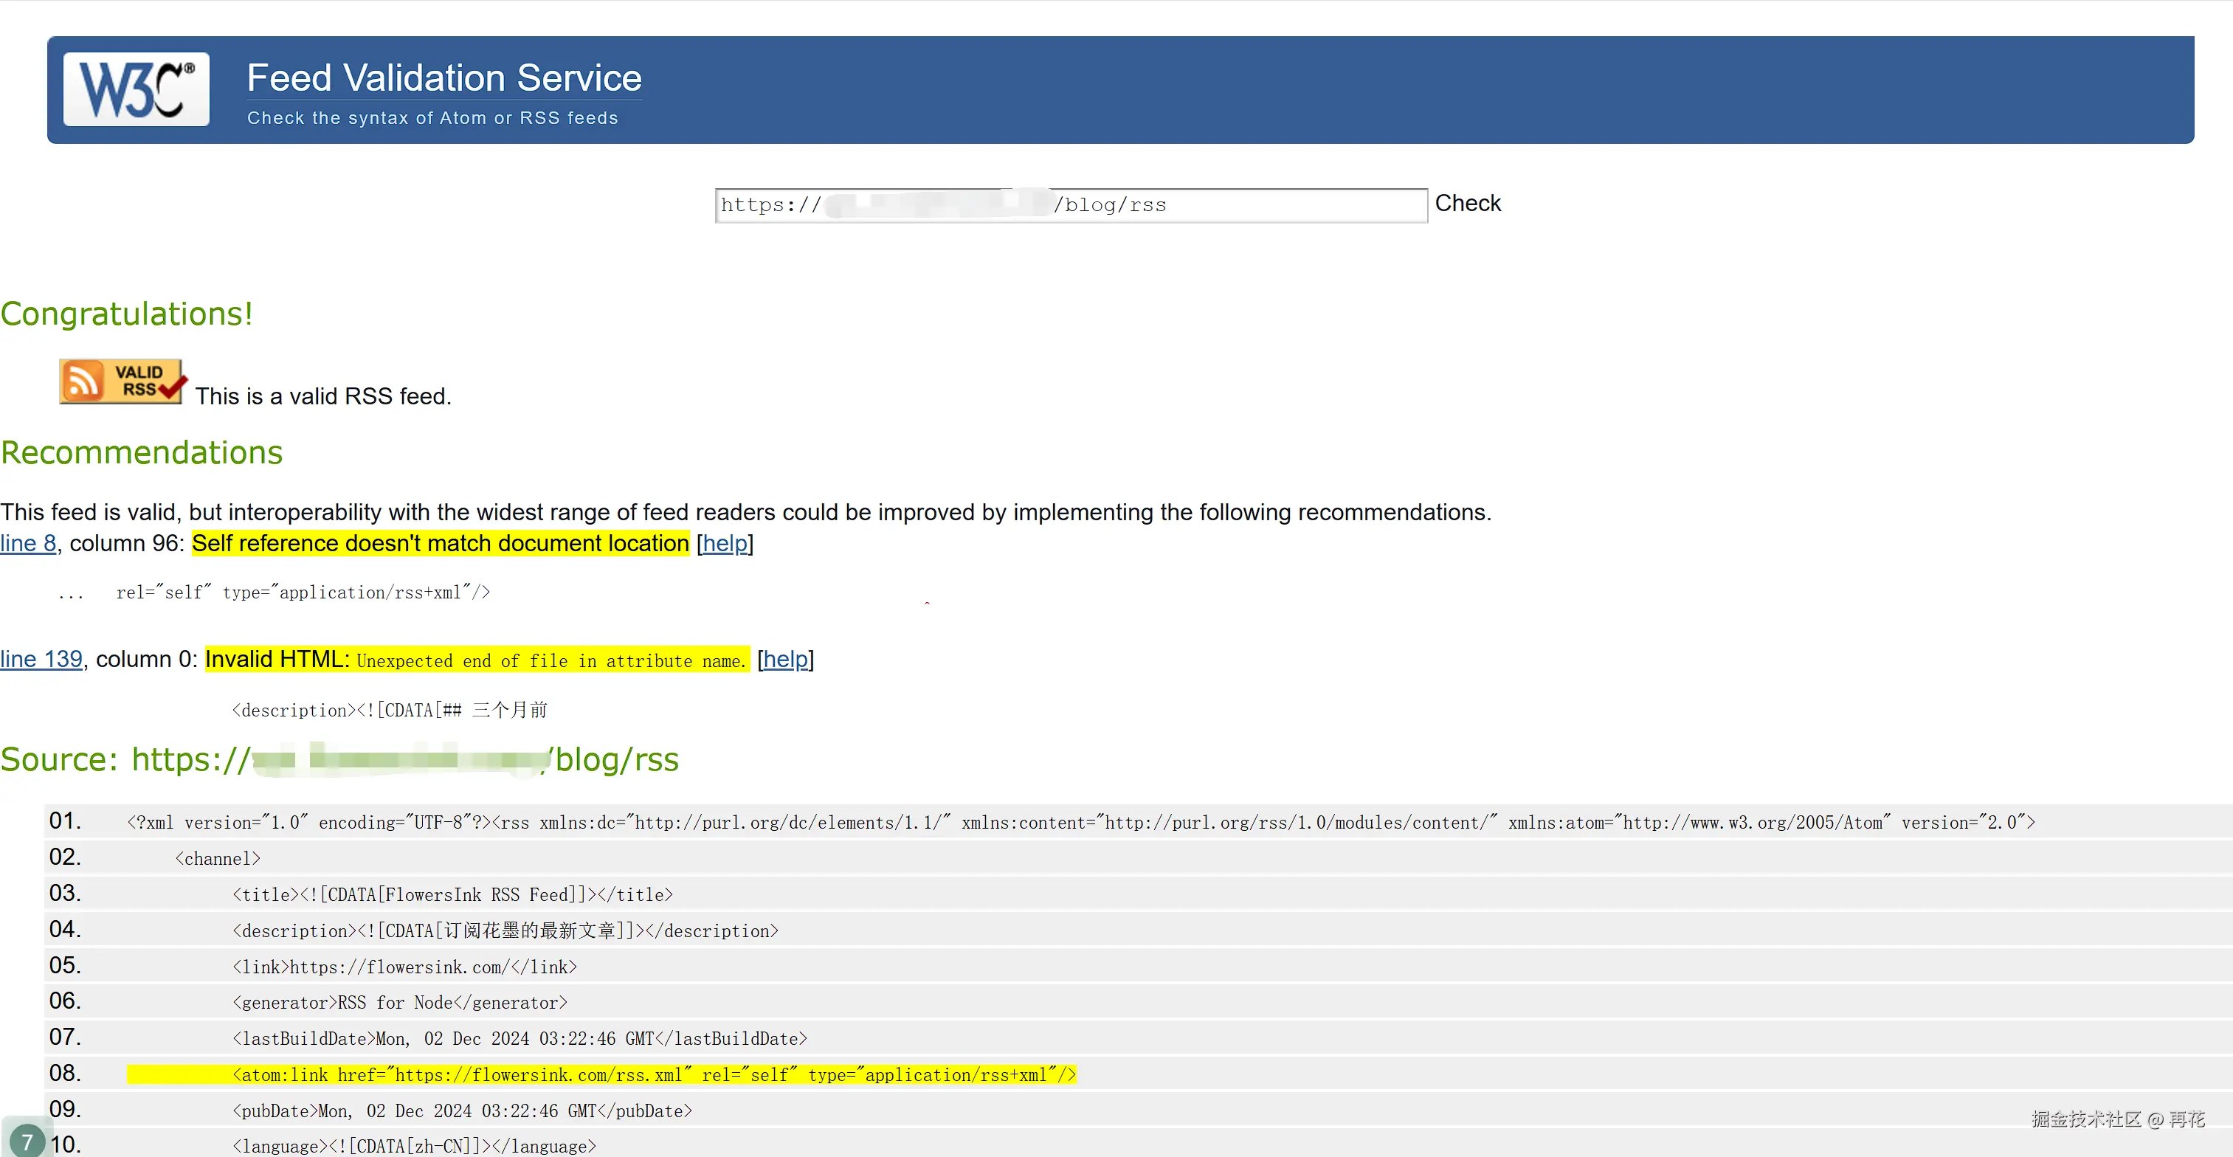
Task: Click the W3C logo icon
Action: 136,89
